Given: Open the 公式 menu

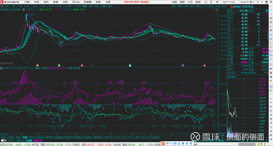Looking at the screenshot, I should tap(190, 2).
